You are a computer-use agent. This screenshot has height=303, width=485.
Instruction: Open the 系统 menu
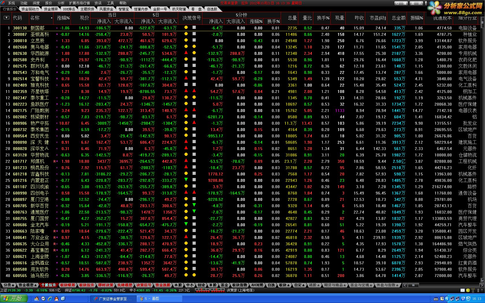coord(12,3)
